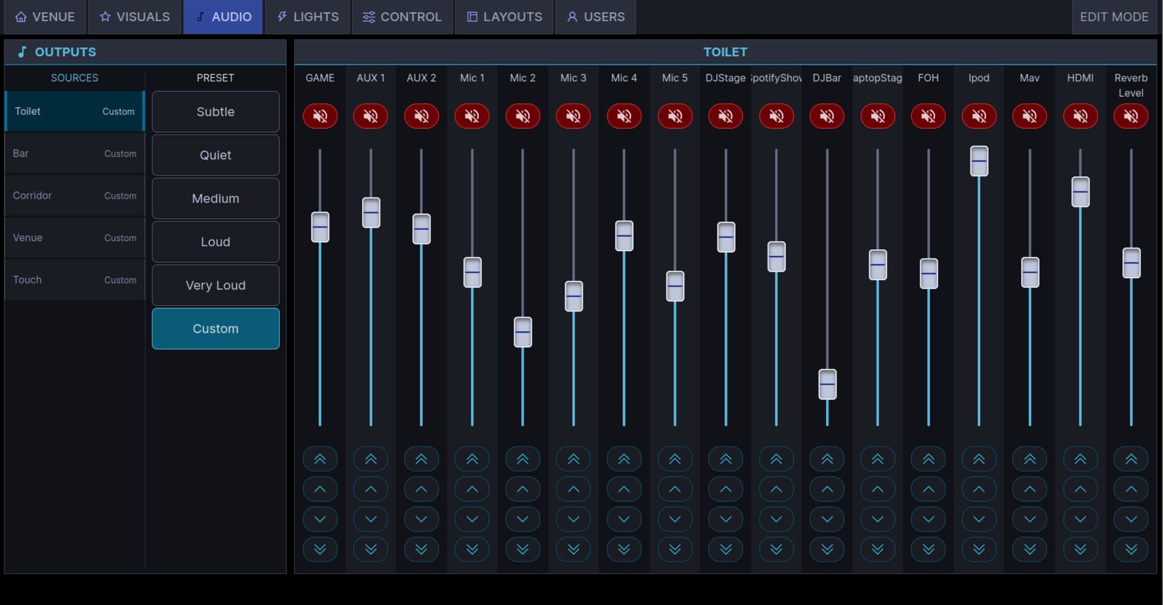Open the CONTROL tab

(x=402, y=17)
